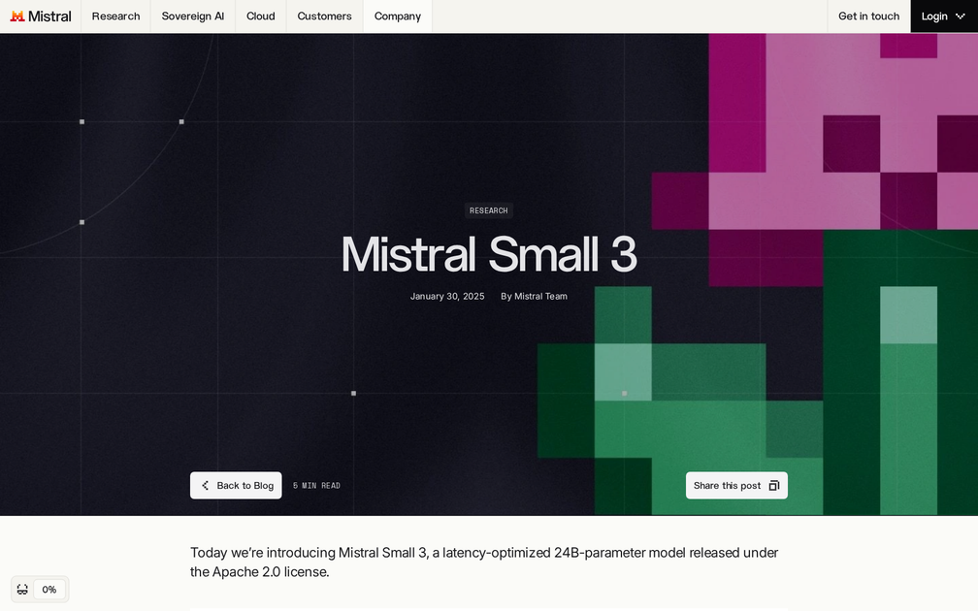Expand the Login dropdown
Image resolution: width=978 pixels, height=611 pixels.
click(944, 16)
